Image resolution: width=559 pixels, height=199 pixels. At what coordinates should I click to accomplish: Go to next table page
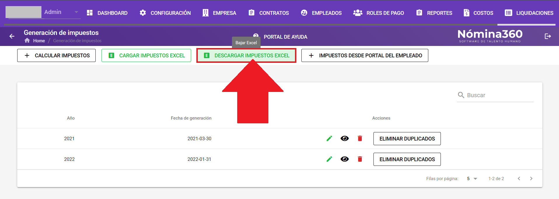tap(531, 179)
